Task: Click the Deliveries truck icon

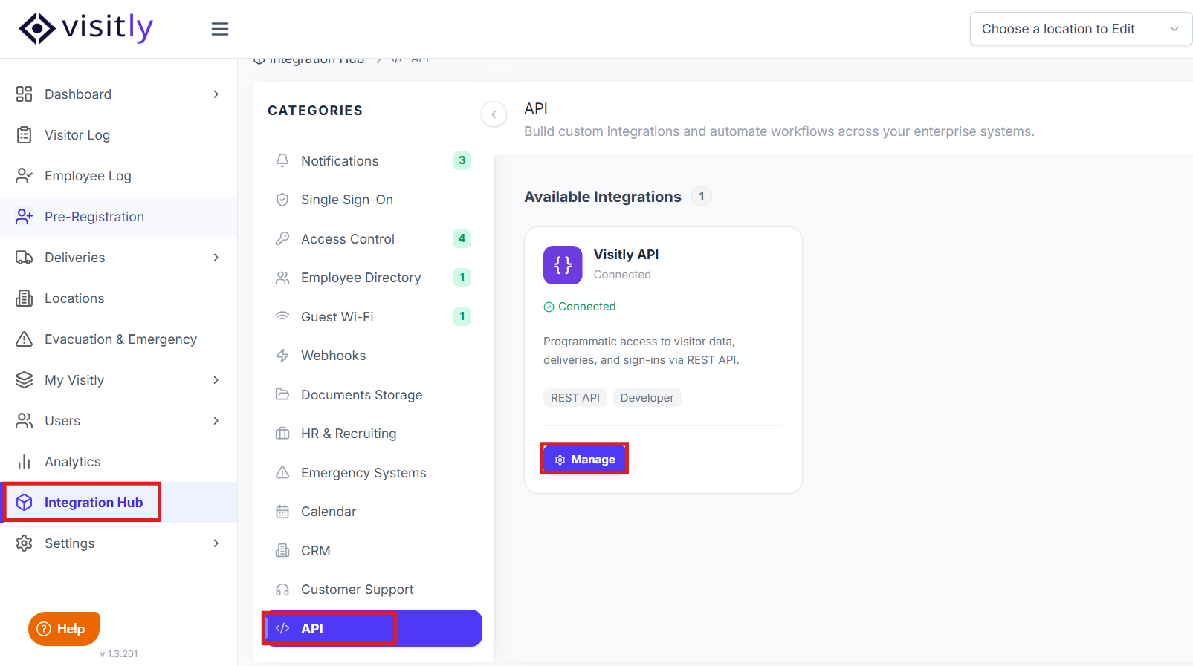Action: (25, 258)
